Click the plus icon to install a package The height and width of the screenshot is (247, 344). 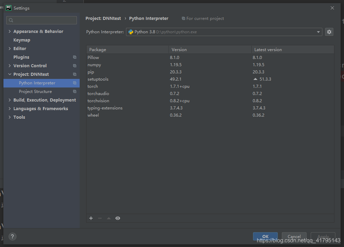pos(91,218)
